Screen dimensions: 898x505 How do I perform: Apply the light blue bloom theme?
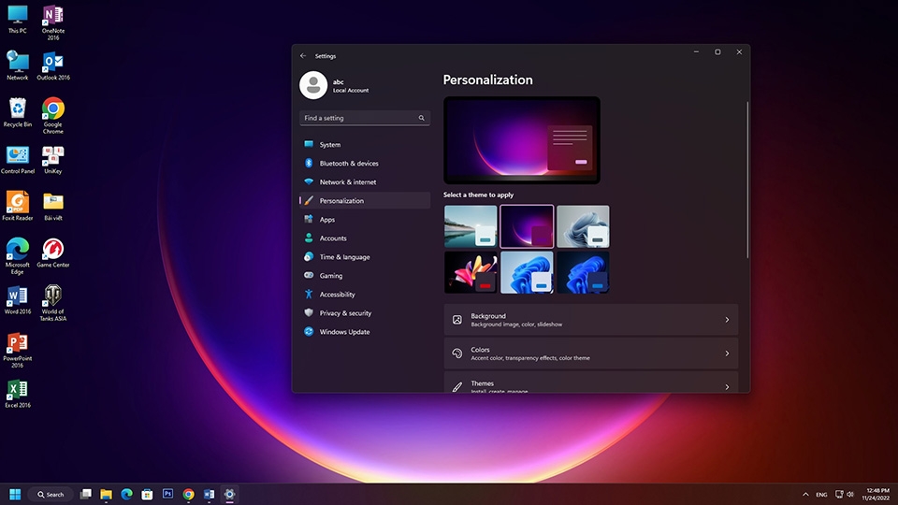(527, 272)
